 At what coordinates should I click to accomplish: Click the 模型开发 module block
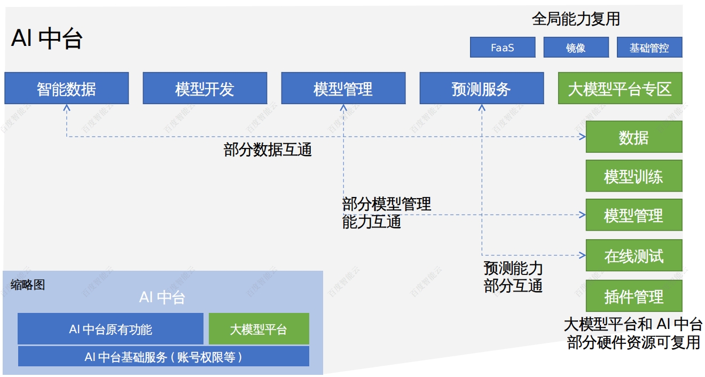click(x=205, y=88)
